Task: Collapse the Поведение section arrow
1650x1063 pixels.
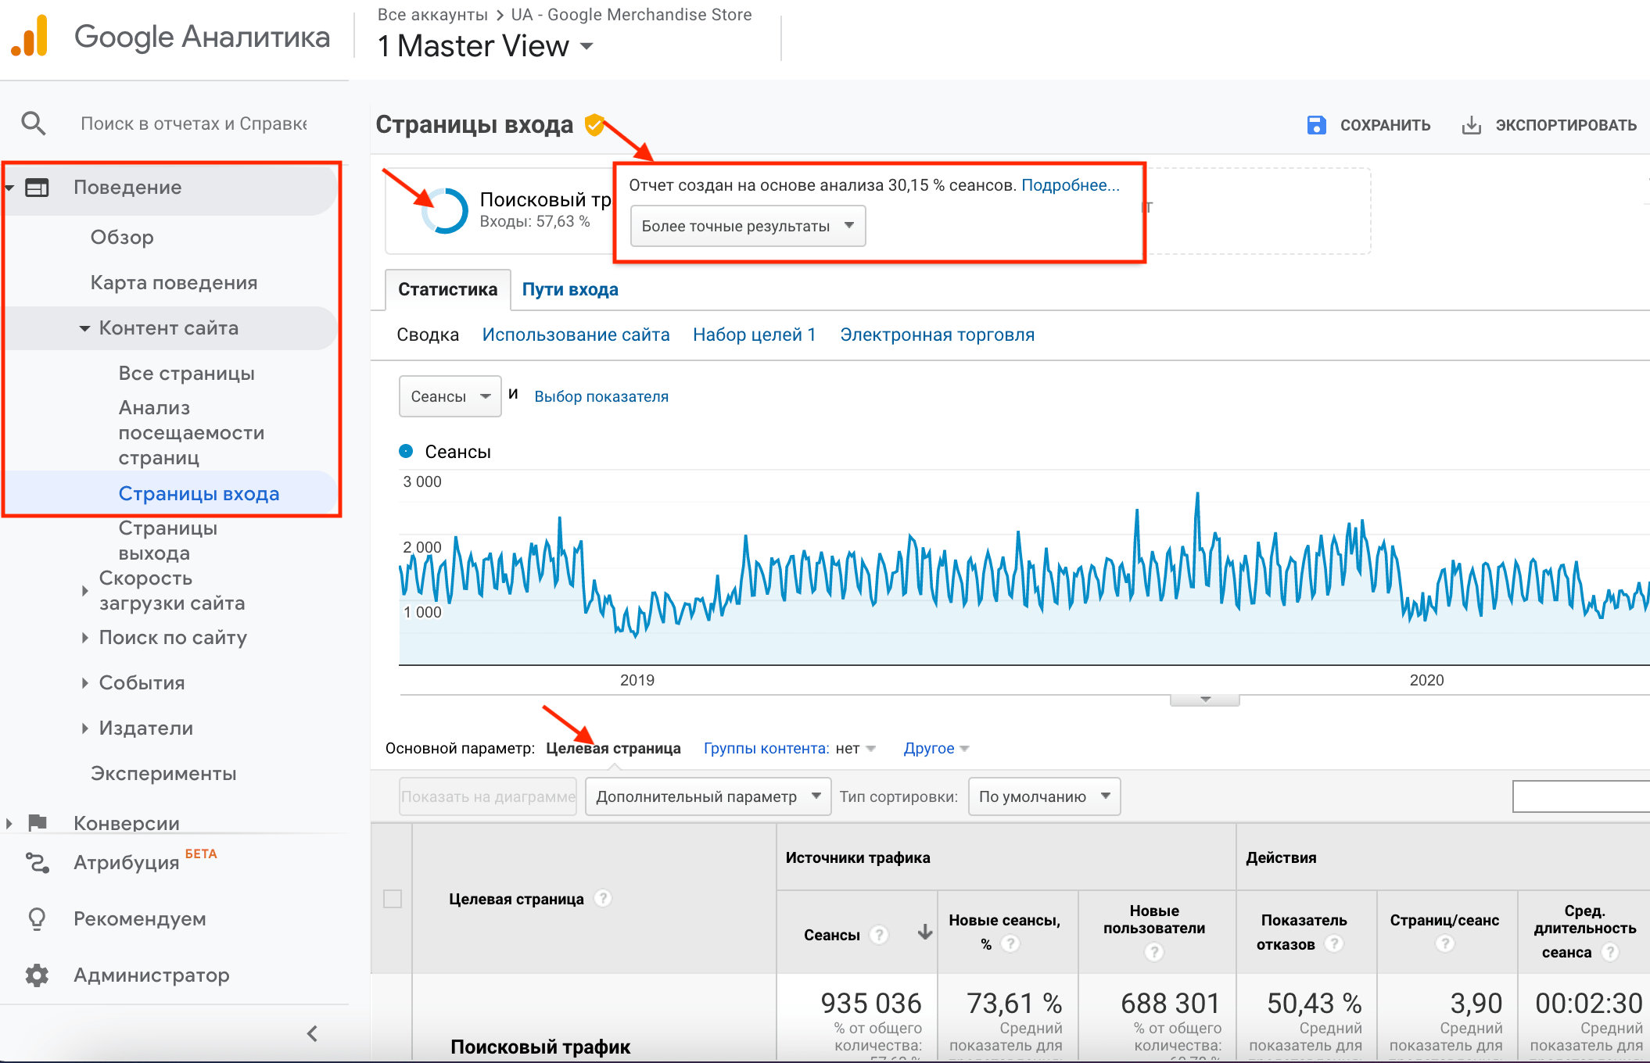Action: [x=9, y=188]
